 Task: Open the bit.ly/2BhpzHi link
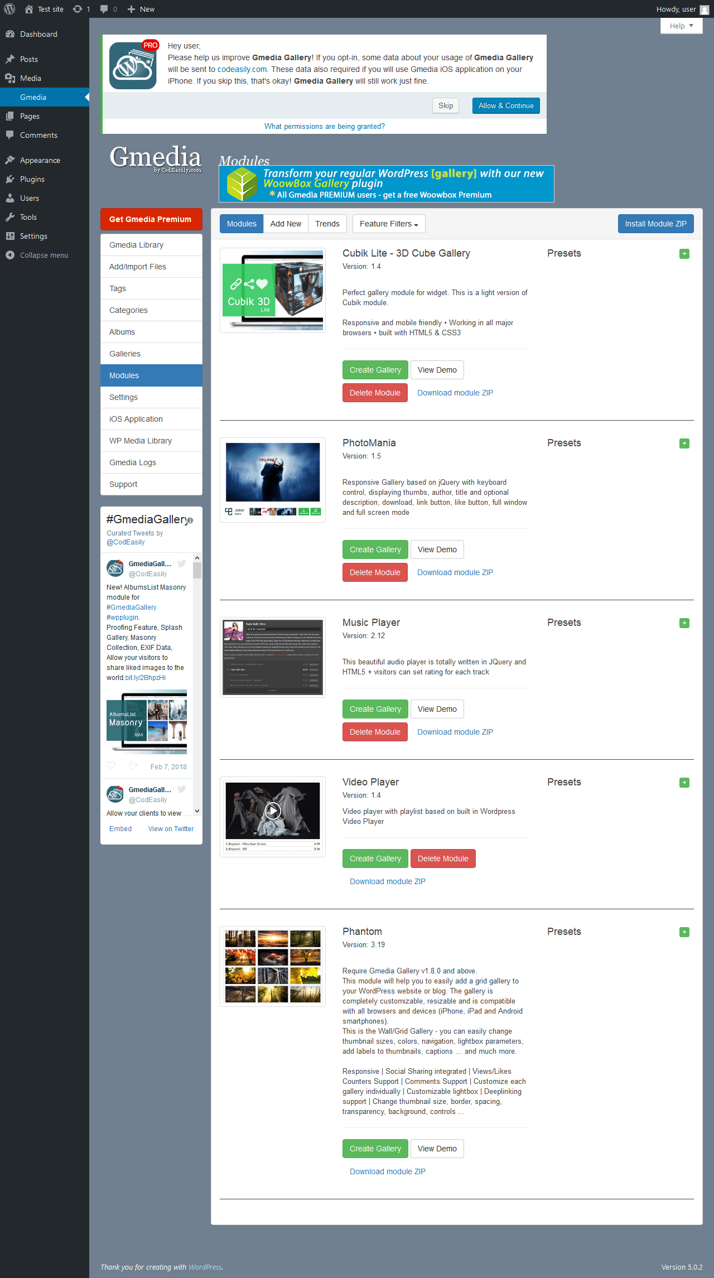tap(145, 678)
